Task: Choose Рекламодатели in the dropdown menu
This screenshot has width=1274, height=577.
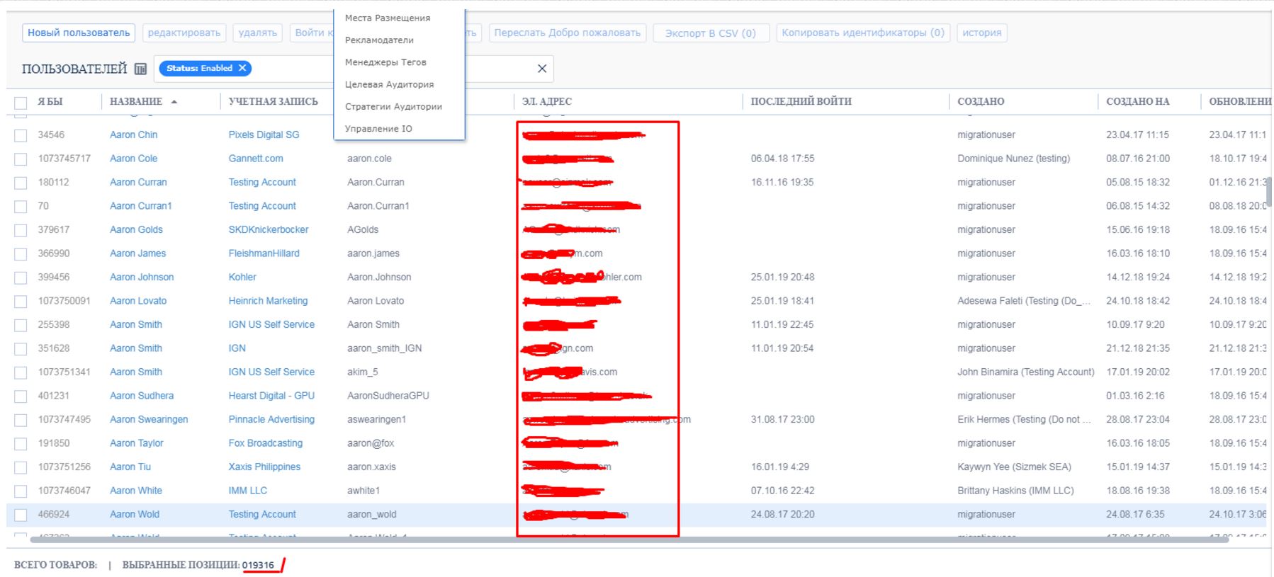Action: pyautogui.click(x=379, y=40)
